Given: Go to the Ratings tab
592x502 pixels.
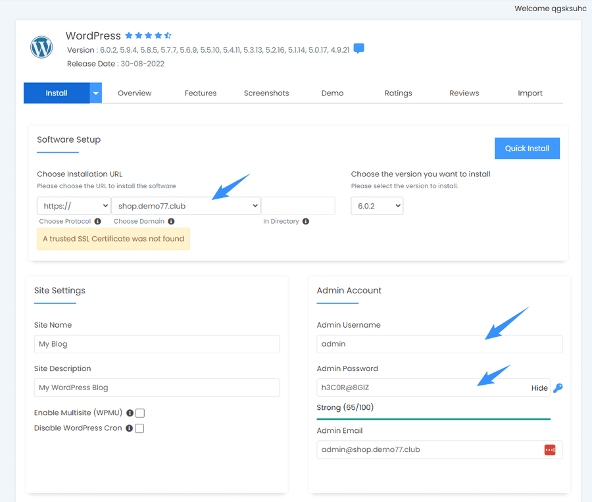Looking at the screenshot, I should [x=399, y=93].
